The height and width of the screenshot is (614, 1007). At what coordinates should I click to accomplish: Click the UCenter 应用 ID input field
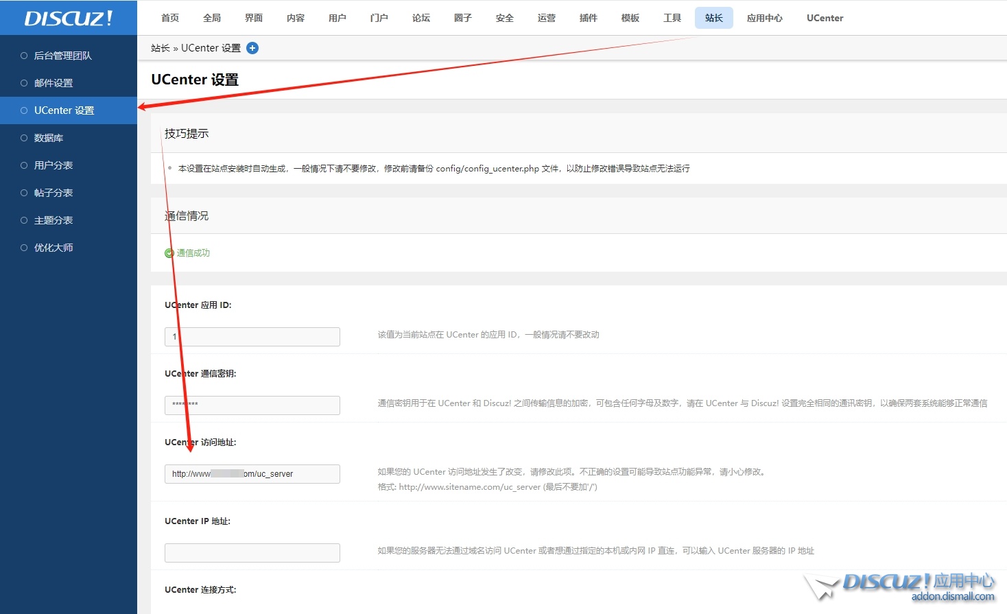click(252, 337)
